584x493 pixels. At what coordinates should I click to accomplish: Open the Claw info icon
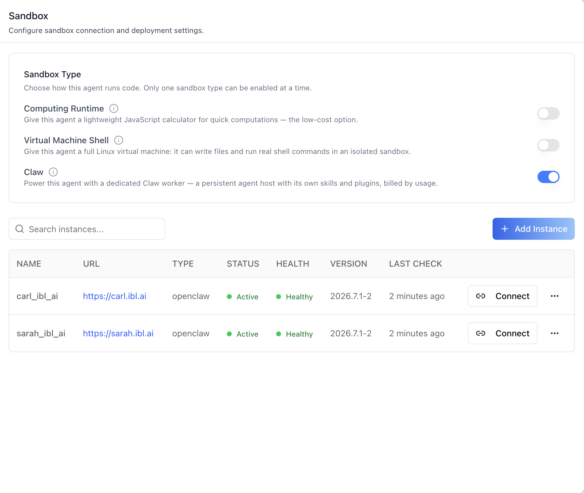click(x=53, y=172)
